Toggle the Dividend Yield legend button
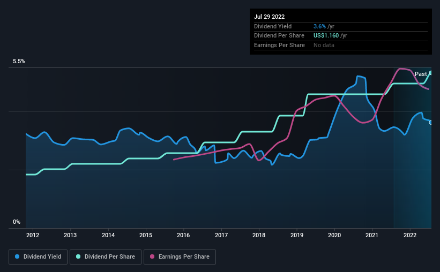 (38, 257)
